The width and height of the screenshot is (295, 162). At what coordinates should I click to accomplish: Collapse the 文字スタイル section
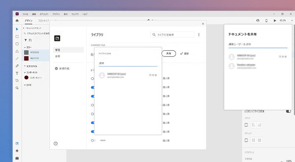pyautogui.click(x=25, y=66)
